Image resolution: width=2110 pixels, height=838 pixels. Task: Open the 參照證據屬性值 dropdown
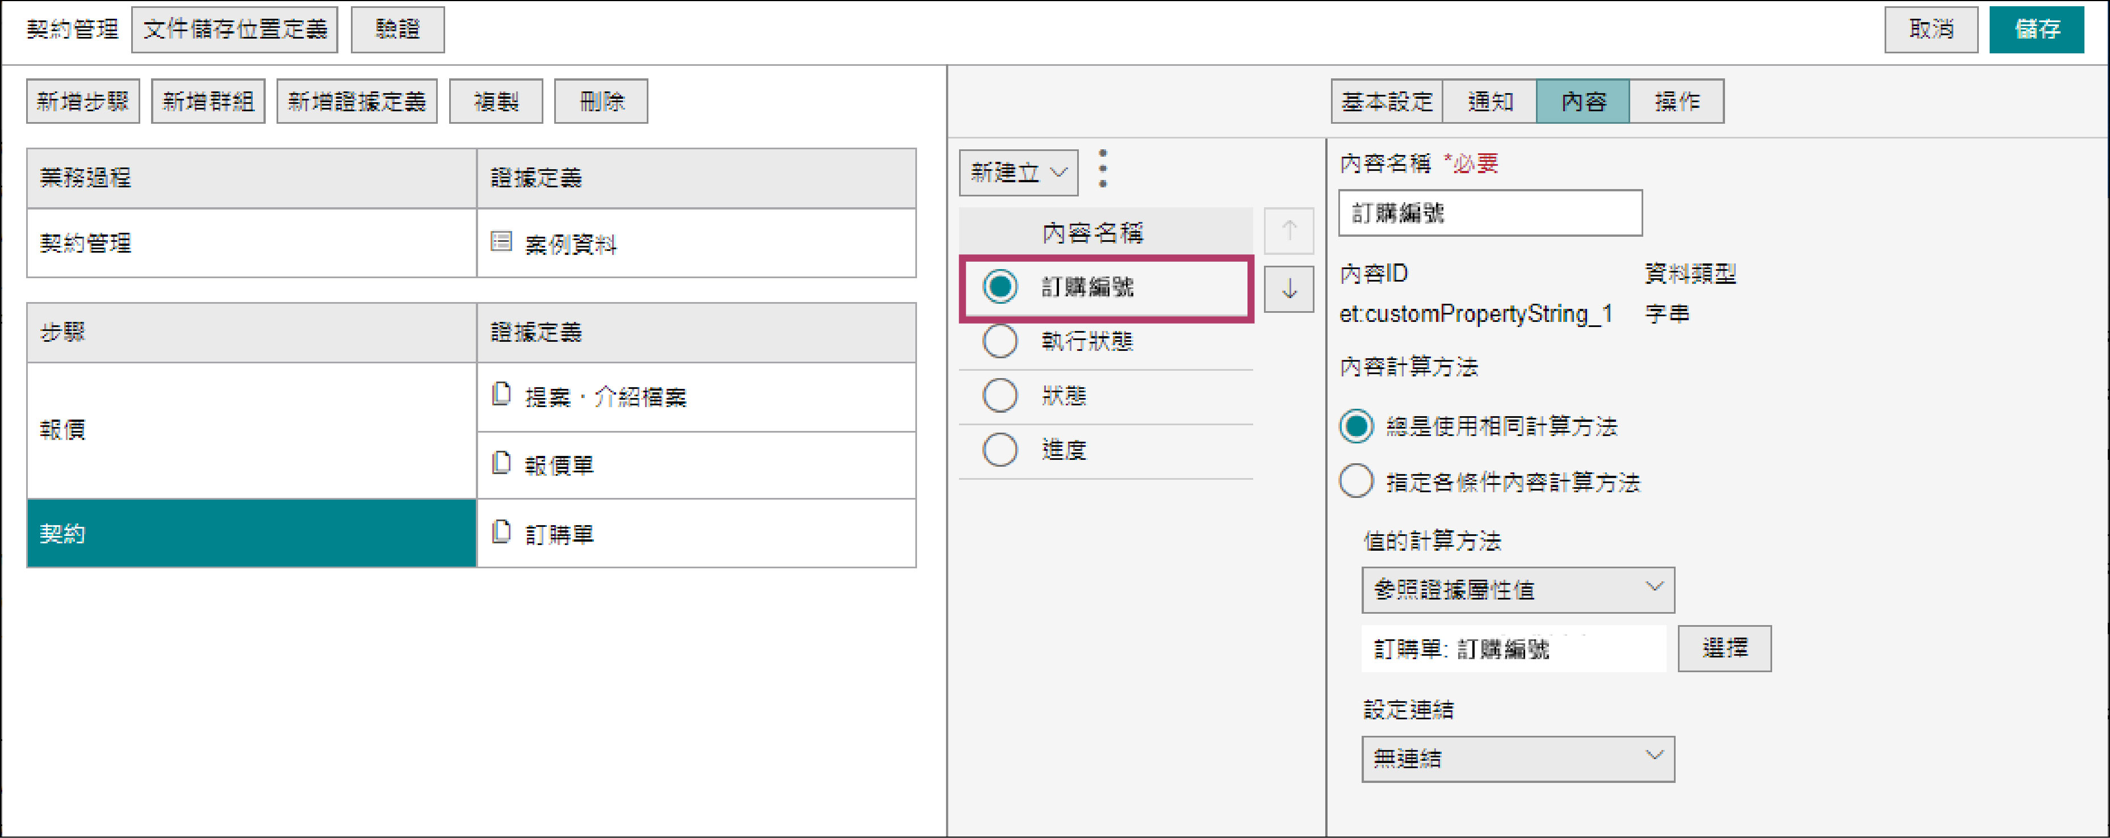coord(1517,590)
